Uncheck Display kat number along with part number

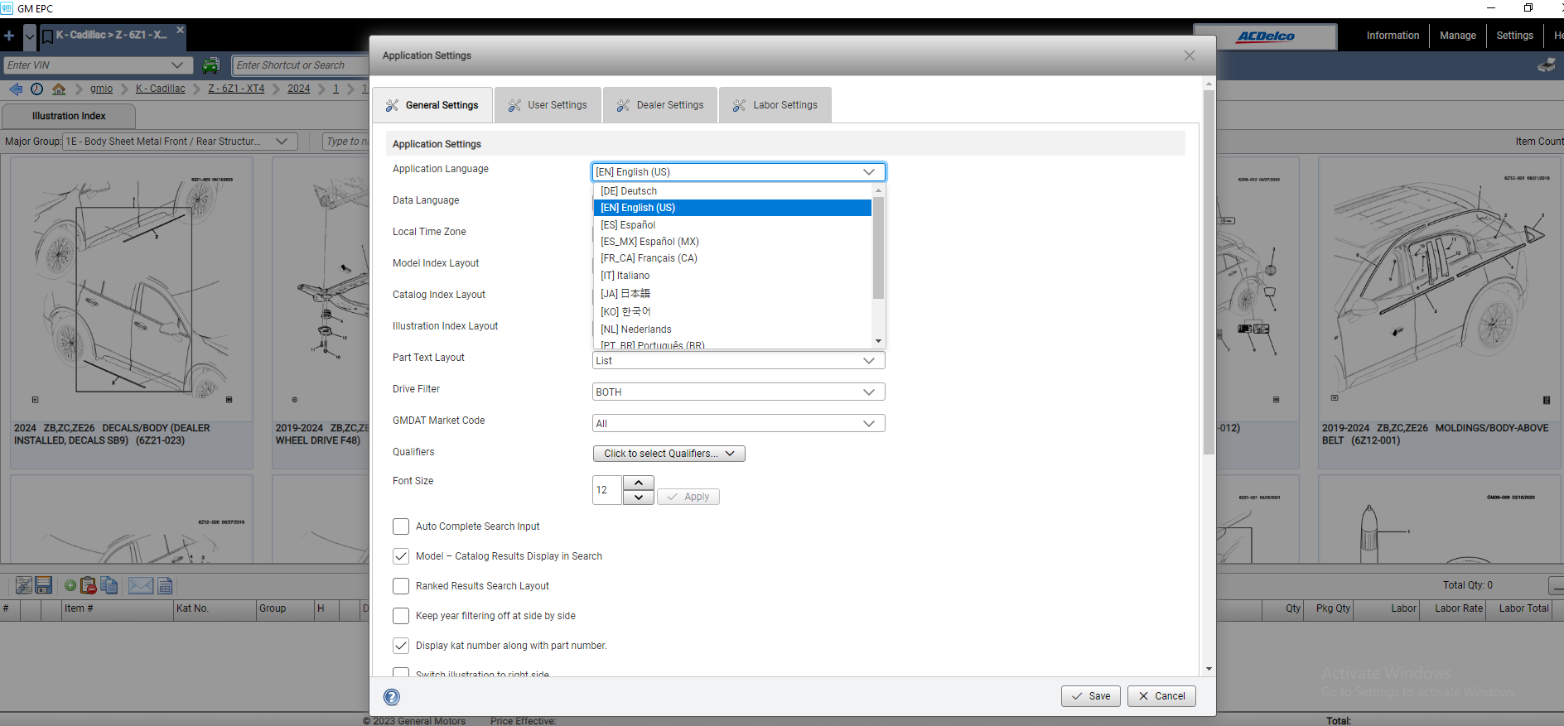coord(401,646)
